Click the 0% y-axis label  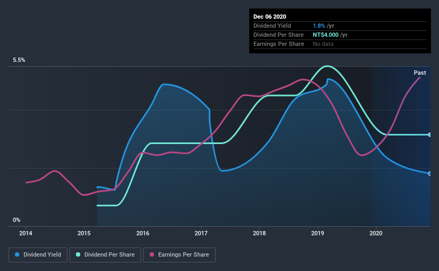tap(17, 220)
